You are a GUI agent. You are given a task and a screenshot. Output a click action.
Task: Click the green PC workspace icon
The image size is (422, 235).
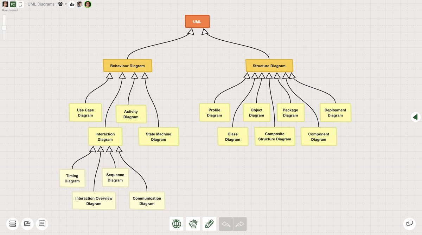13,4
